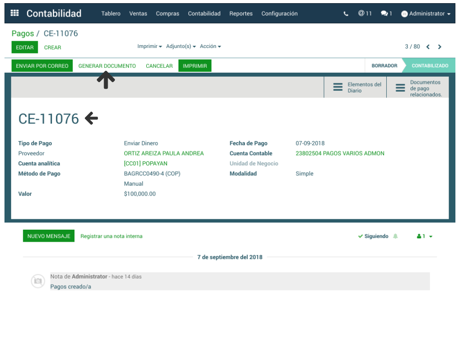Expand the followers count dropdown
459x344 pixels.
coord(424,236)
